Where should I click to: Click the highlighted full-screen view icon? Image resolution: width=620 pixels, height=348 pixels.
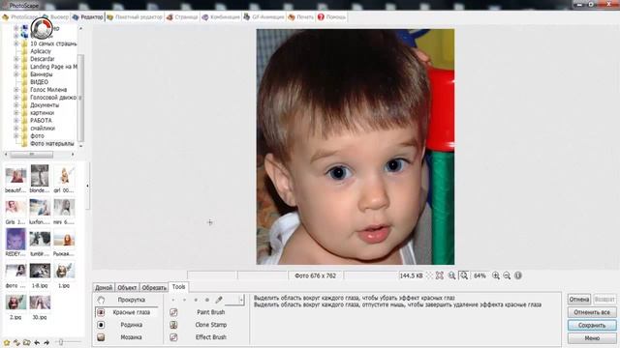(x=464, y=275)
